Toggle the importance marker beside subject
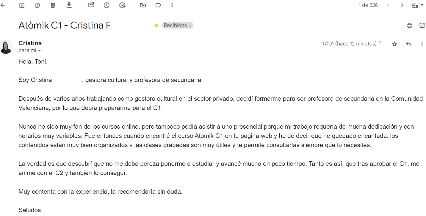 (156, 26)
